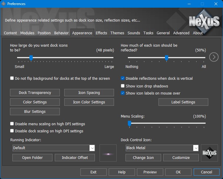Click the icon reflection amount slider thumb
This screenshot has height=179, width=223.
(x=166, y=58)
